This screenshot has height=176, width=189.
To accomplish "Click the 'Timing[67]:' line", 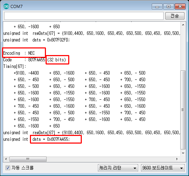I will point(15,66).
